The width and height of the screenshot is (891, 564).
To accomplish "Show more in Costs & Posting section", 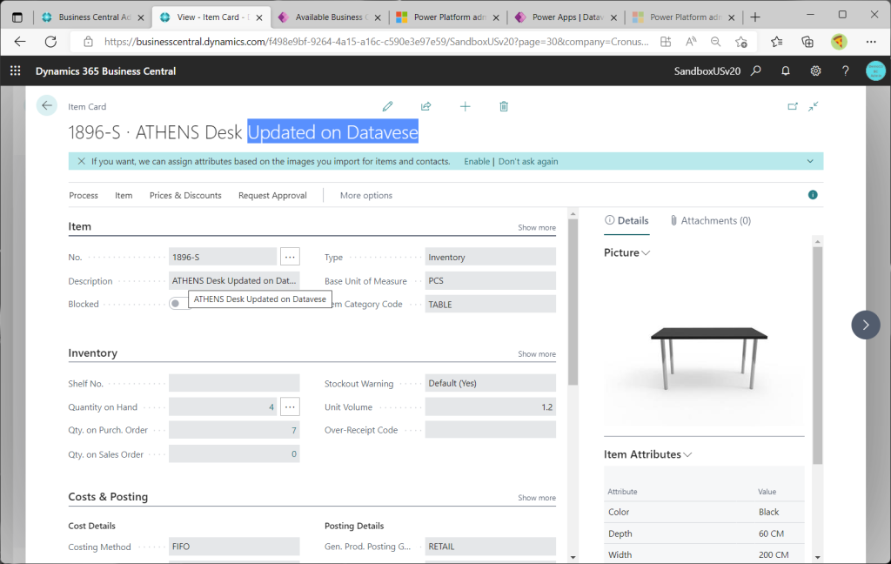I will [536, 498].
